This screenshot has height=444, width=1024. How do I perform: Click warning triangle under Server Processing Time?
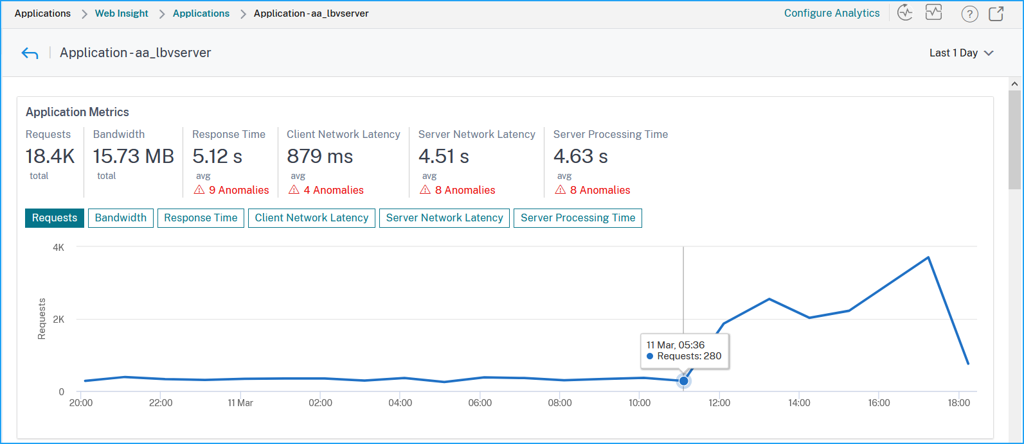tap(561, 190)
